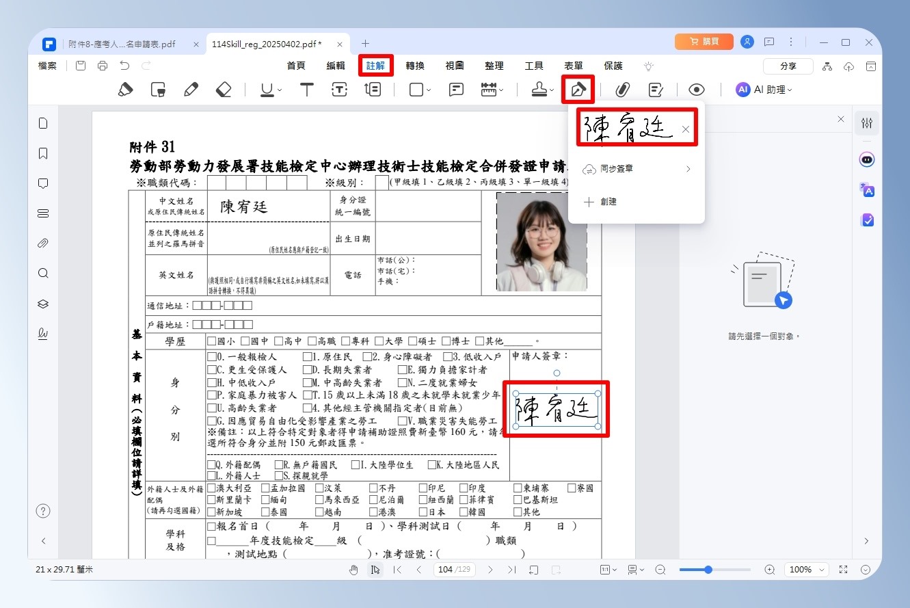Click the 購買 purchase button
910x608 pixels.
click(704, 42)
